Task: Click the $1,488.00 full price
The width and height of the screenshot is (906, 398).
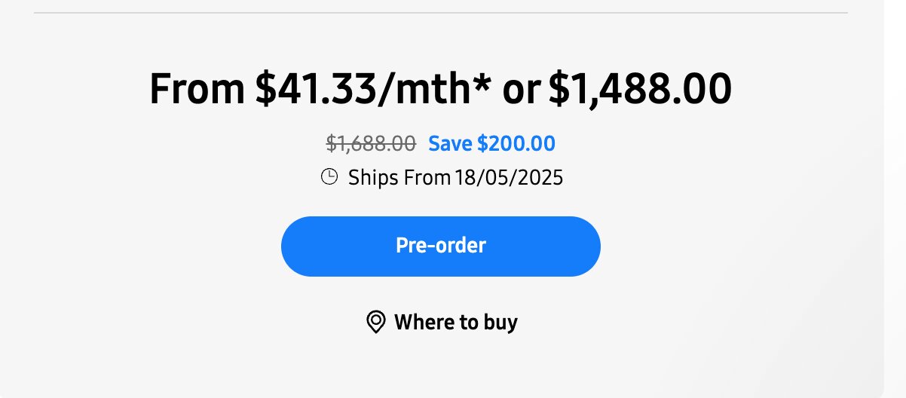Action: 640,89
